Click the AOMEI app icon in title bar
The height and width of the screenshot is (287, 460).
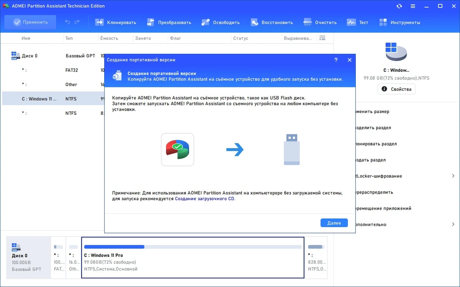(x=6, y=6)
